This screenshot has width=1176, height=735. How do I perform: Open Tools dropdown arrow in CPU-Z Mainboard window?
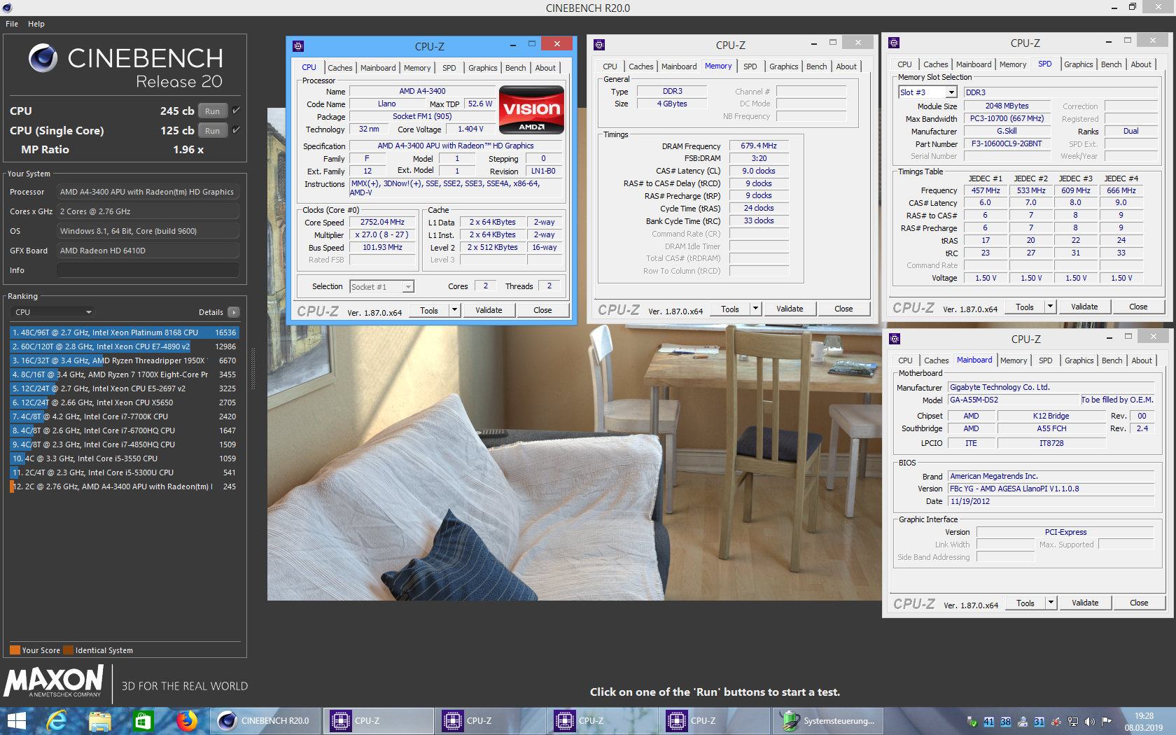[1051, 603]
